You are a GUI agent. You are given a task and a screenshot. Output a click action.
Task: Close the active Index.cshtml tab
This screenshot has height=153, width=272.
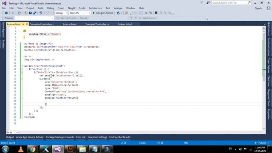tap(27, 24)
